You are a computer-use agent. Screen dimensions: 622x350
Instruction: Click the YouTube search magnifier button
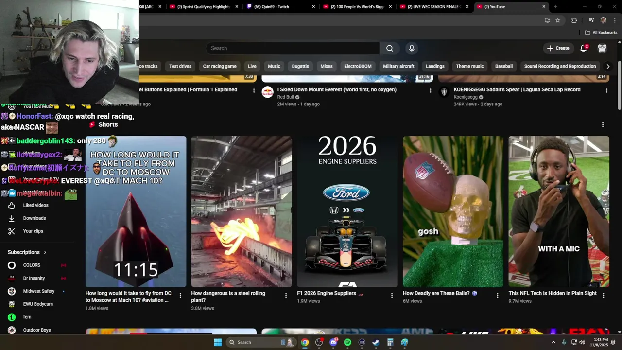point(390,48)
